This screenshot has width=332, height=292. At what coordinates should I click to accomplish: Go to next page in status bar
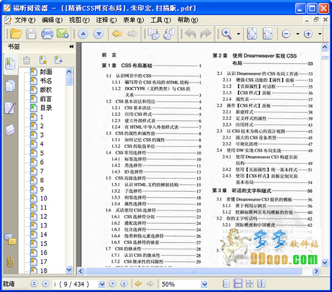pos(113,284)
